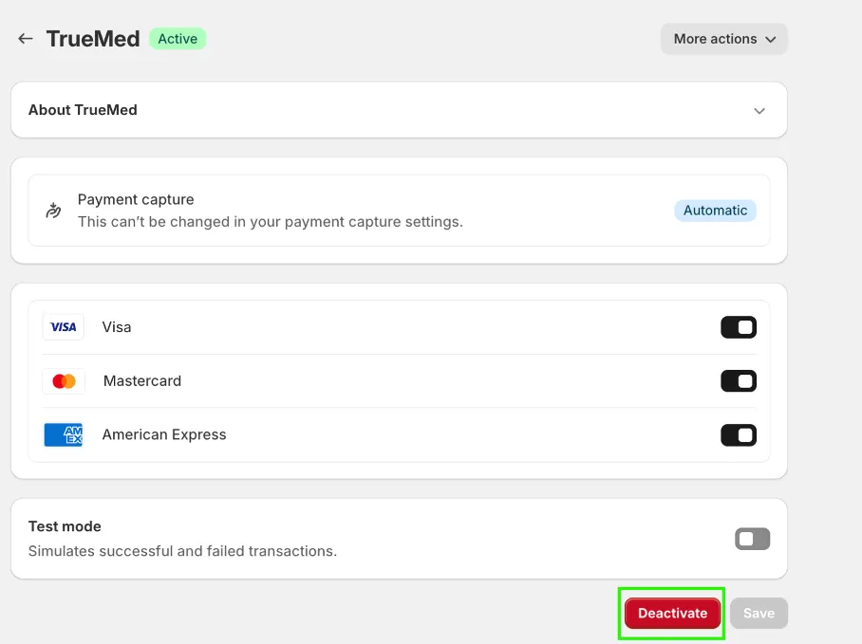Enable the Test mode toggle

(x=752, y=539)
